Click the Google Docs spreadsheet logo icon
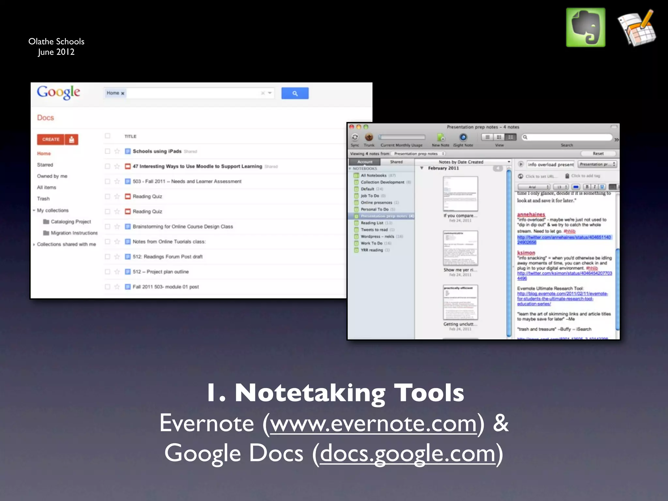Screen dimensions: 668x501 (636, 28)
